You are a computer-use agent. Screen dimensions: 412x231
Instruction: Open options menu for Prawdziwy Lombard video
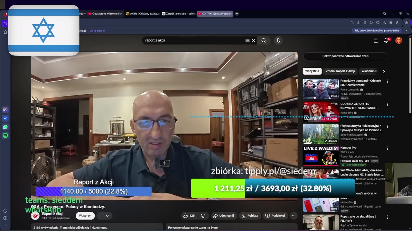[x=387, y=81]
